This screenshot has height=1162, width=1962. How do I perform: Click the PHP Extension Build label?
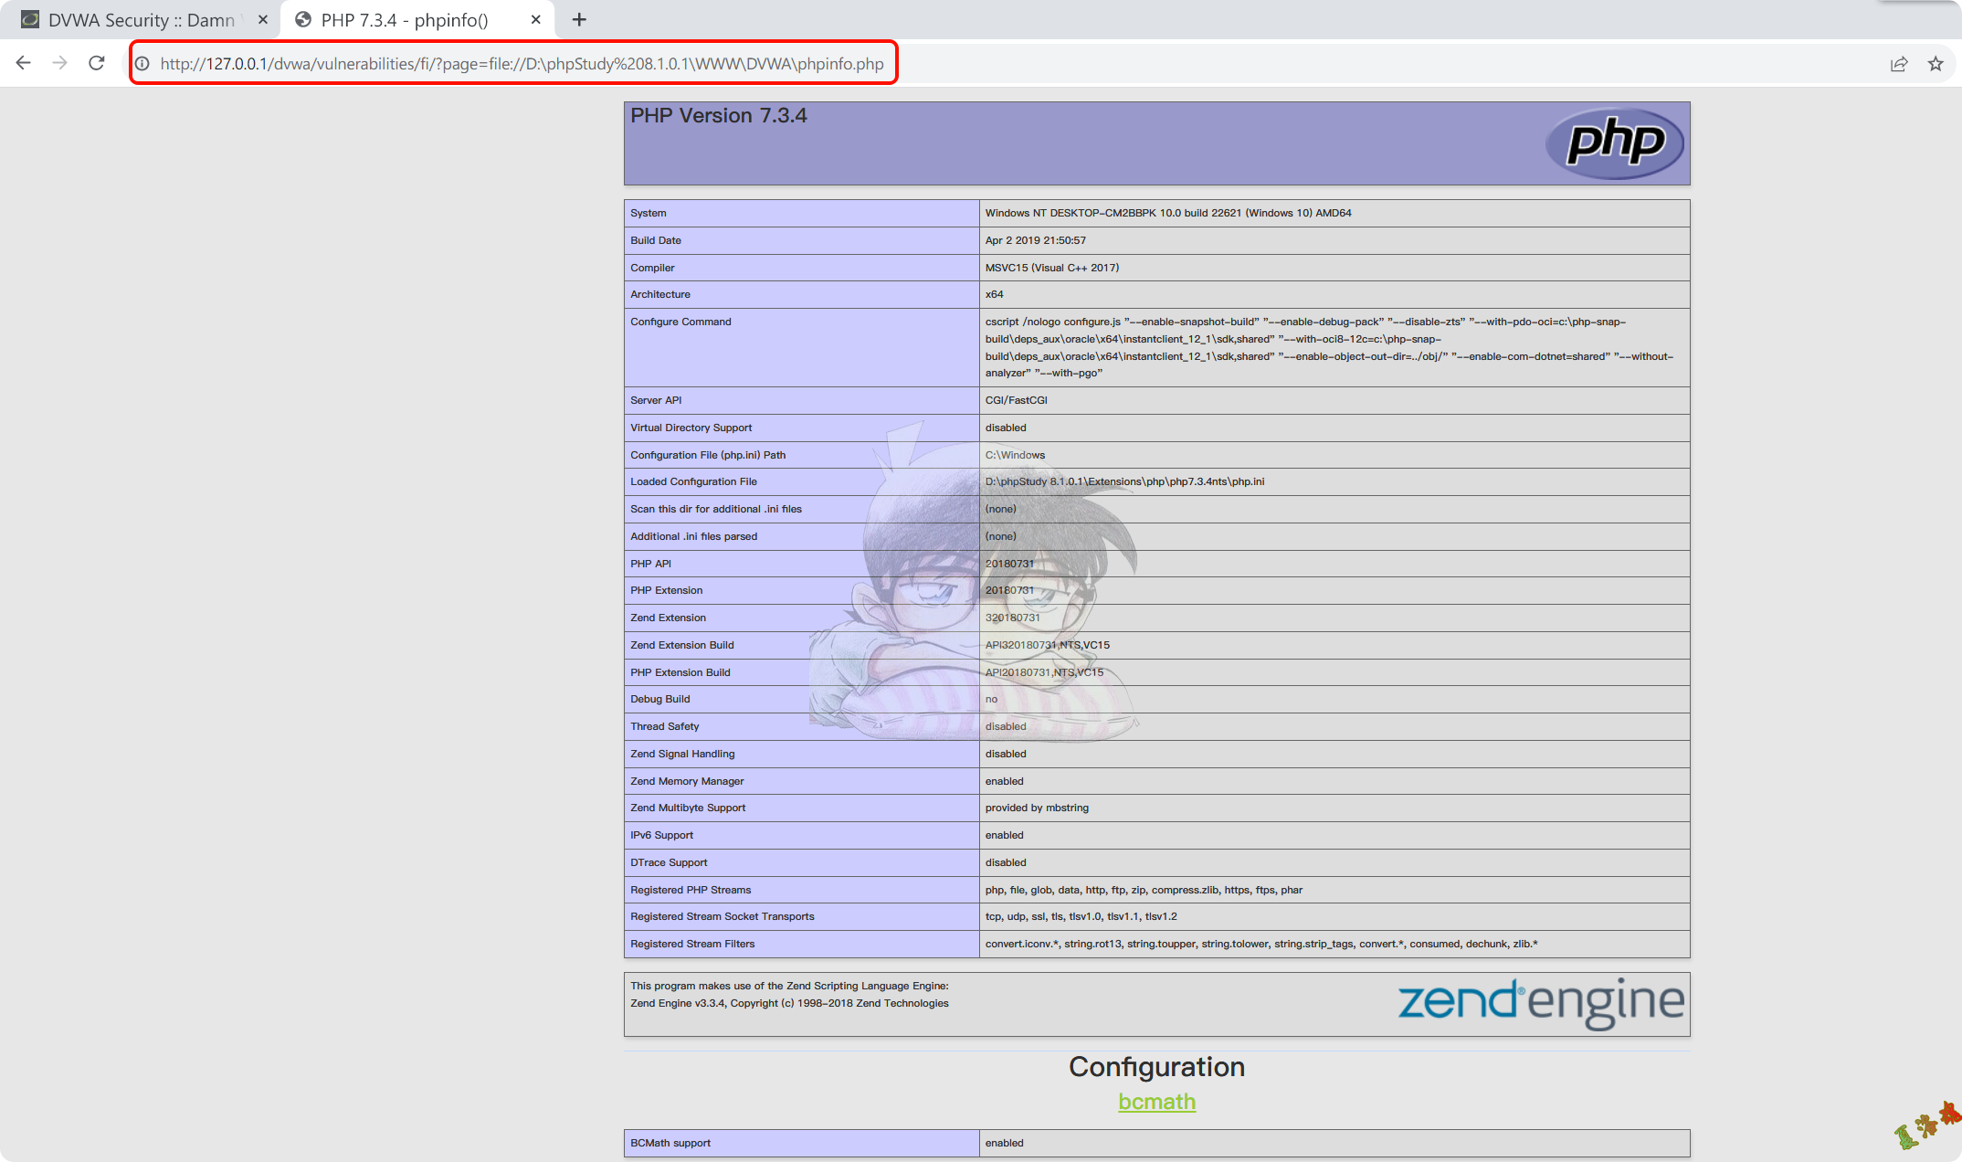[x=680, y=672]
